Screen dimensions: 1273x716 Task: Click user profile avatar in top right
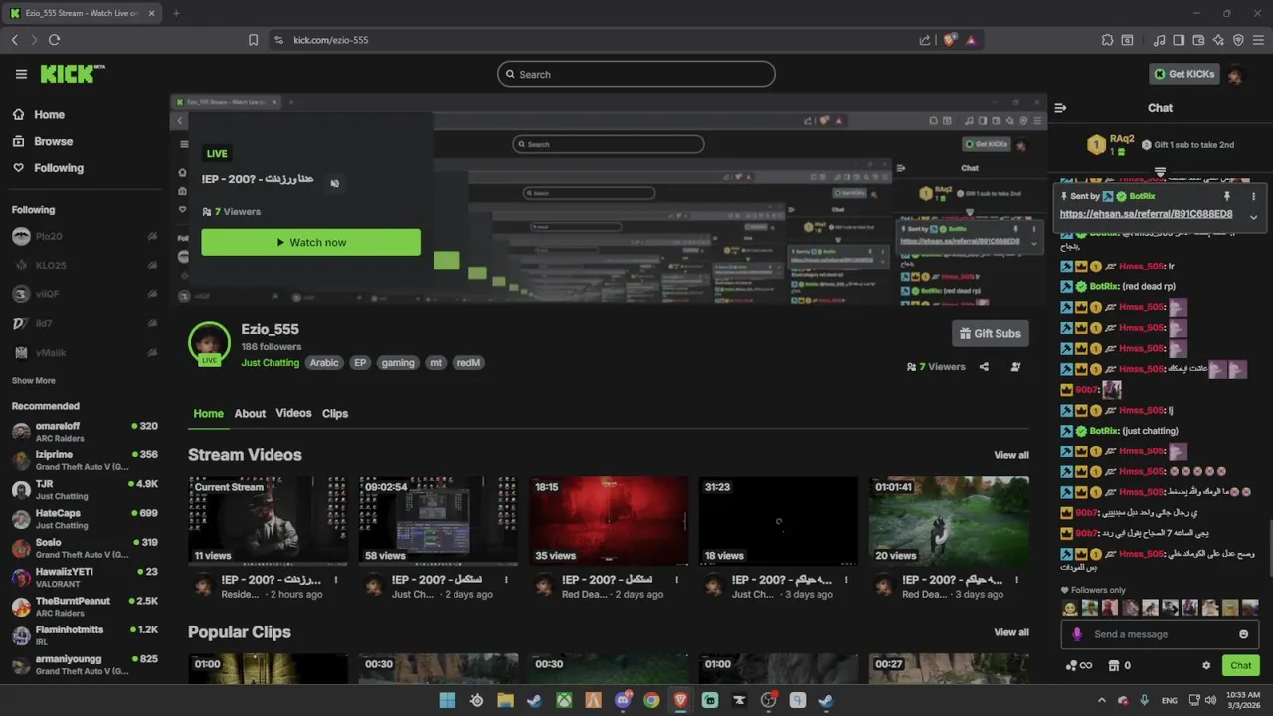pyautogui.click(x=1235, y=74)
